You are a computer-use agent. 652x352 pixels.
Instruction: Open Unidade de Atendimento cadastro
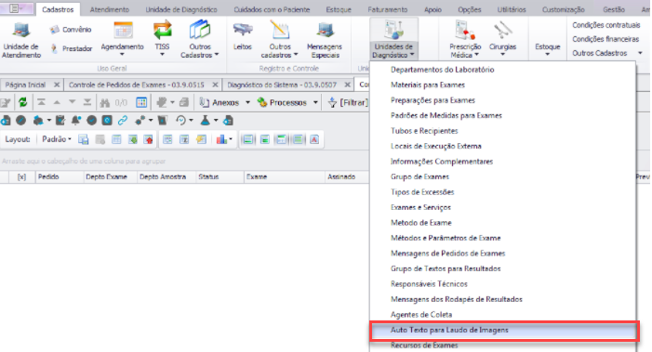point(20,41)
